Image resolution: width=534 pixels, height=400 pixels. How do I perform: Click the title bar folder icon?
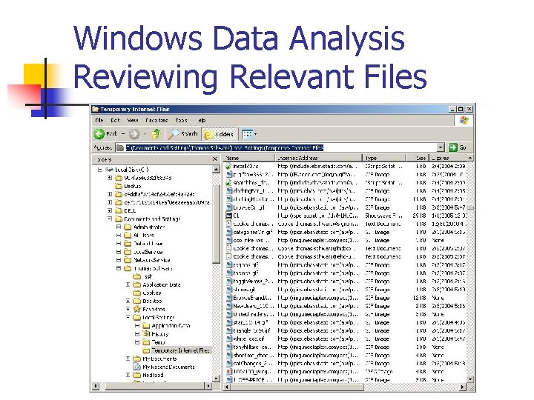point(96,109)
